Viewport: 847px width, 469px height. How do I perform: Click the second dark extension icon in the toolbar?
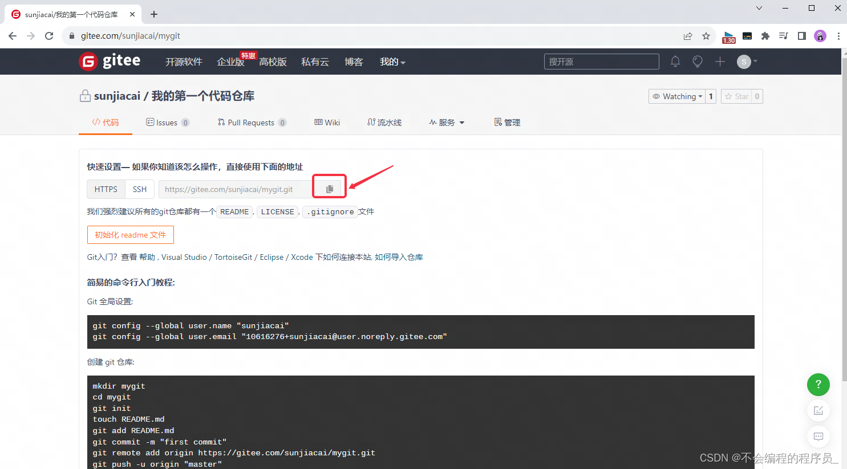point(747,36)
